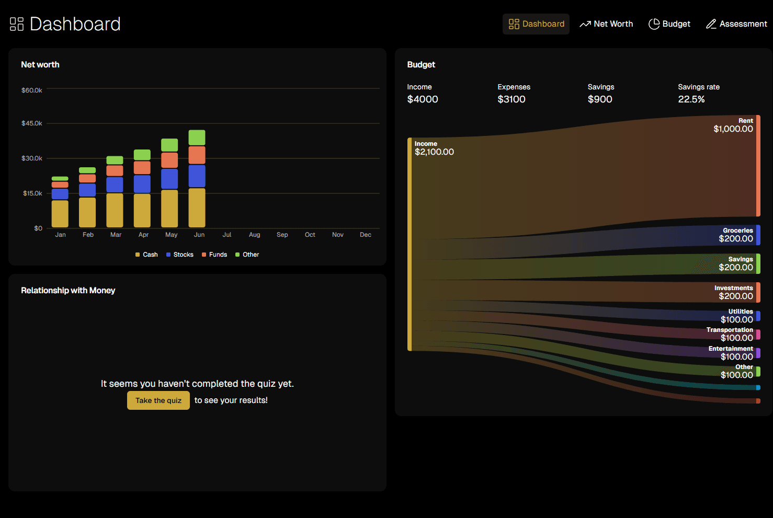Select the Investments node in budget chart
Image resolution: width=773 pixels, height=518 pixels.
click(x=758, y=292)
